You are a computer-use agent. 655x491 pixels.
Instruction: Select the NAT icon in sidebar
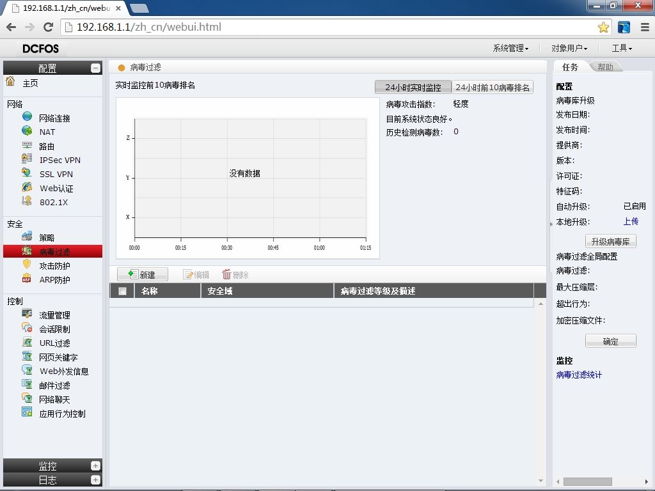27,131
